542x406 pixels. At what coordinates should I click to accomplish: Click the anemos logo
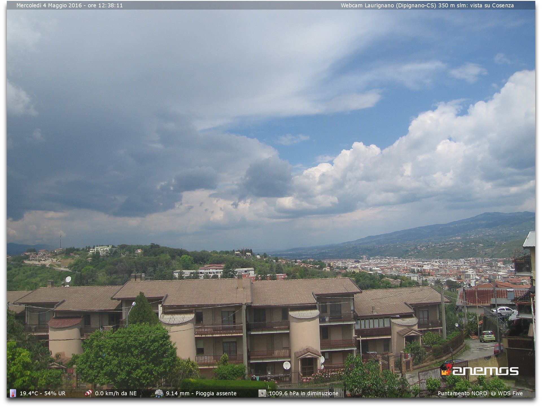click(x=480, y=370)
